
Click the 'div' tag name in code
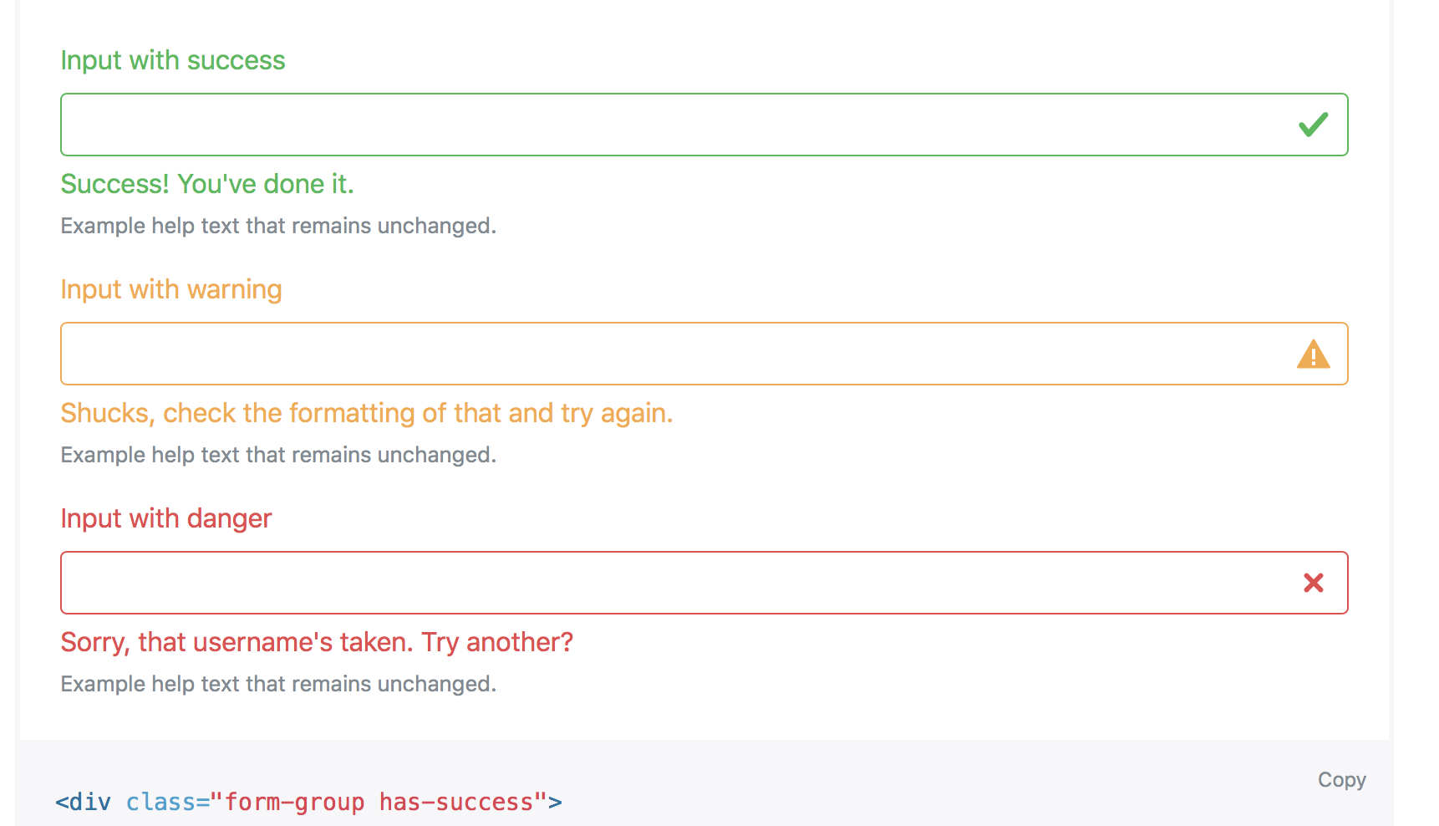(90, 802)
